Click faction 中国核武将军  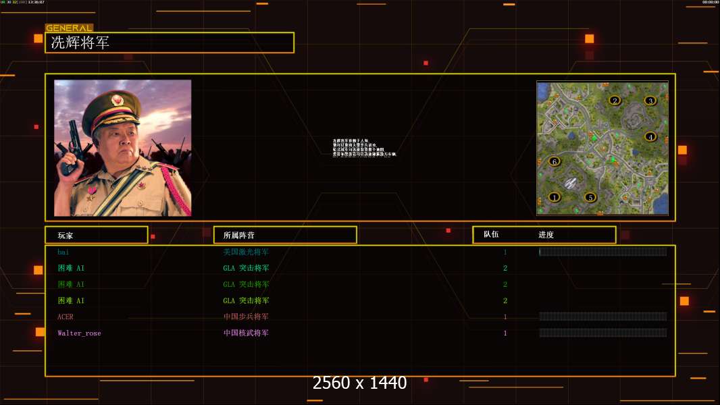coord(246,333)
